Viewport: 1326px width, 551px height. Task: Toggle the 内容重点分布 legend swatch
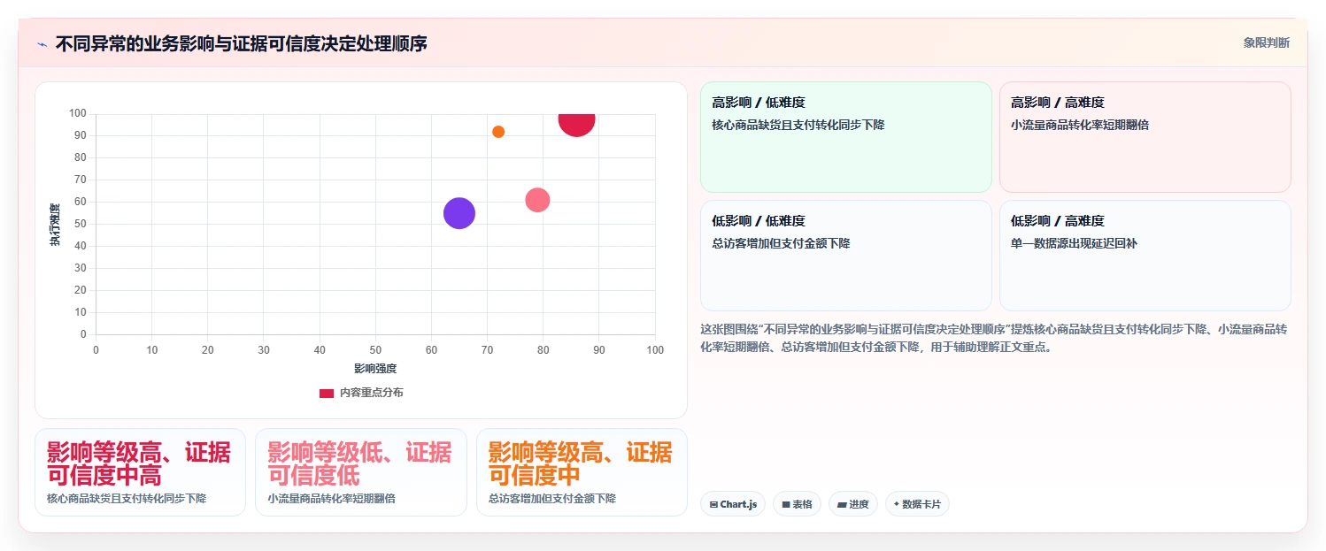click(327, 393)
